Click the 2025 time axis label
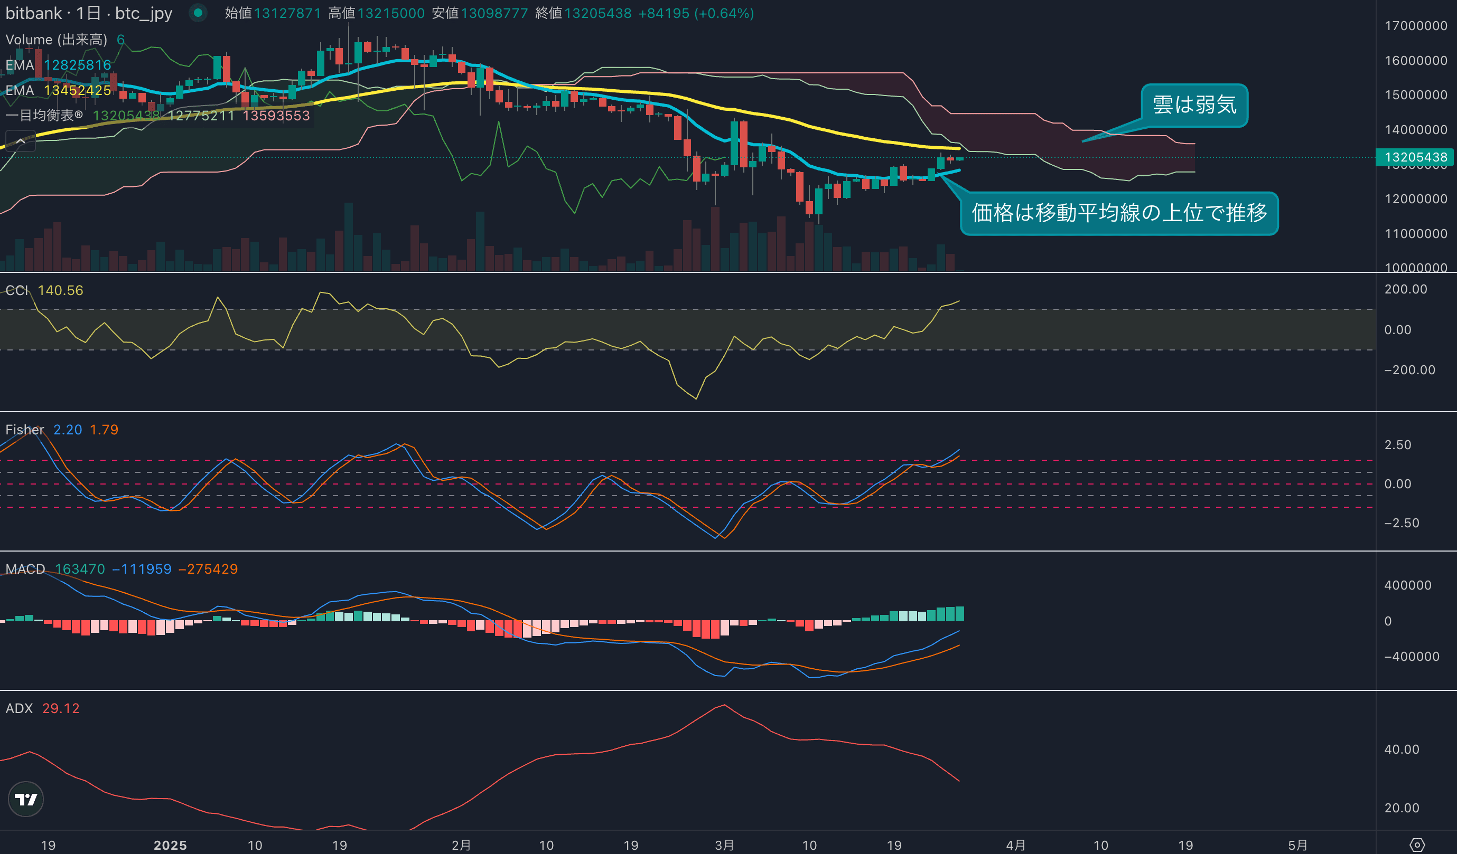 click(x=170, y=846)
